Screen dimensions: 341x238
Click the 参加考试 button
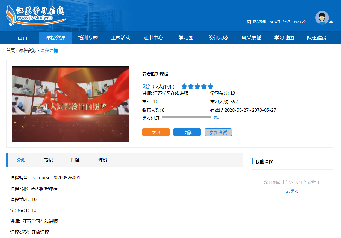click(x=218, y=132)
